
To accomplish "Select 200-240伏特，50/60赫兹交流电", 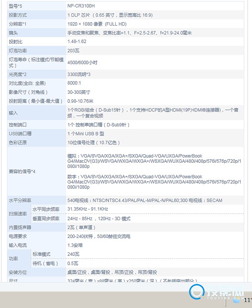I will pyautogui.click(x=99, y=236).
